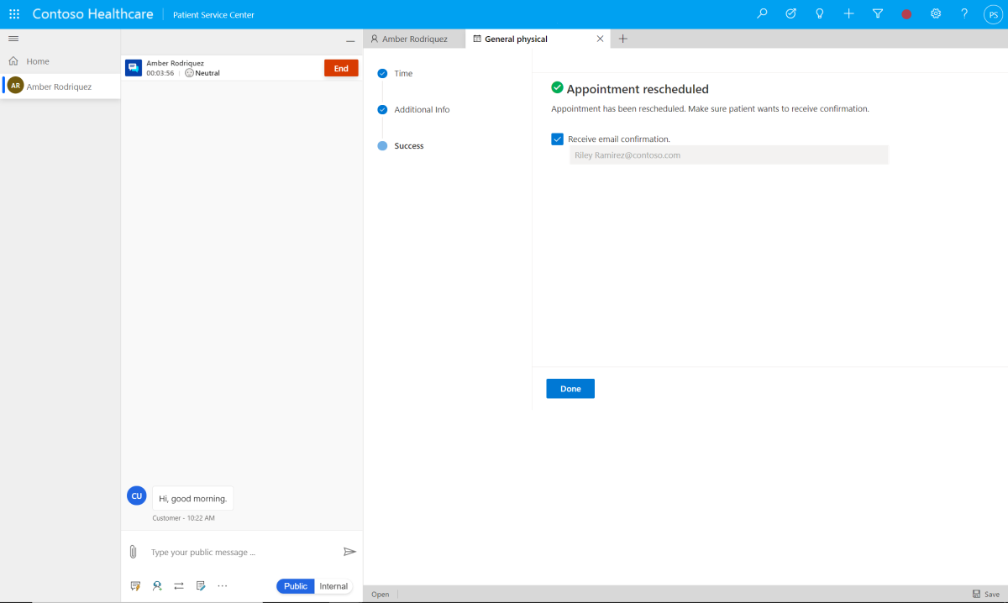Click the CU customer avatar
Screen dimensions: 1008x603
pos(136,496)
